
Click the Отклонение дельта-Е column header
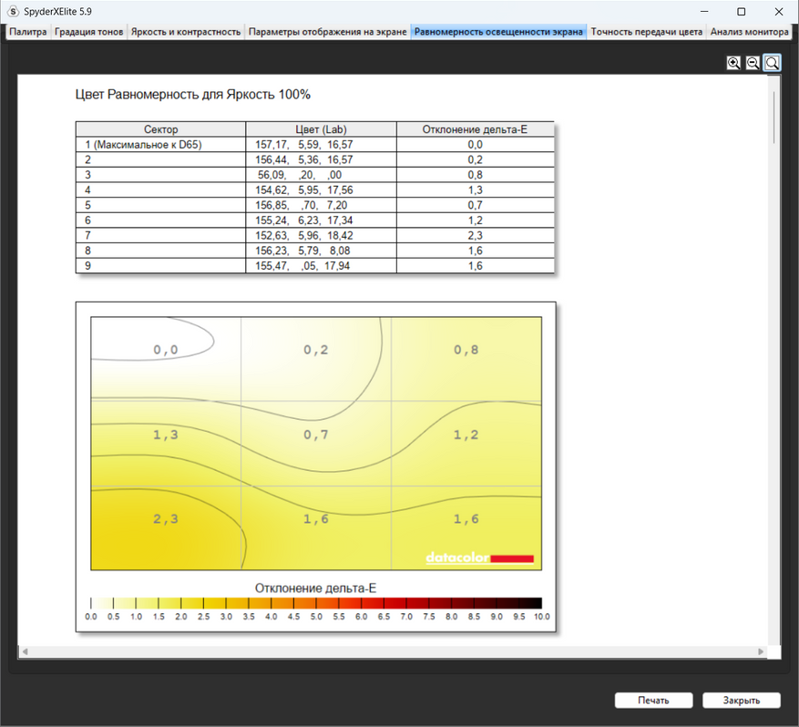click(475, 129)
